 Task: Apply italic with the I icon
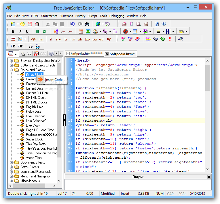pos(20,32)
